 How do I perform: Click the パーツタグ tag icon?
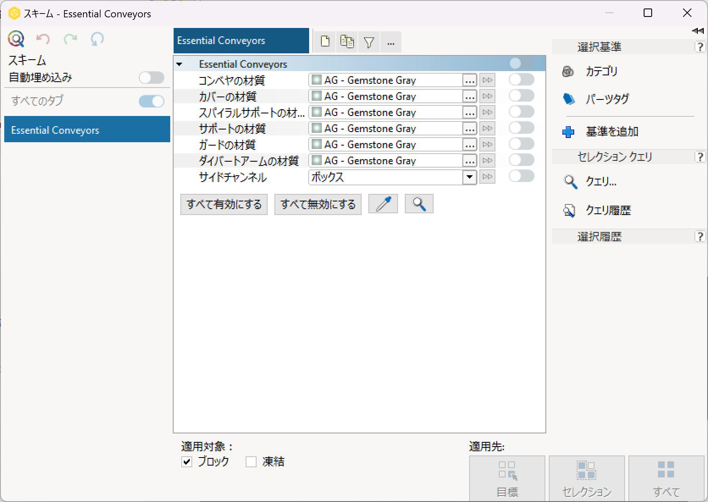pos(569,99)
